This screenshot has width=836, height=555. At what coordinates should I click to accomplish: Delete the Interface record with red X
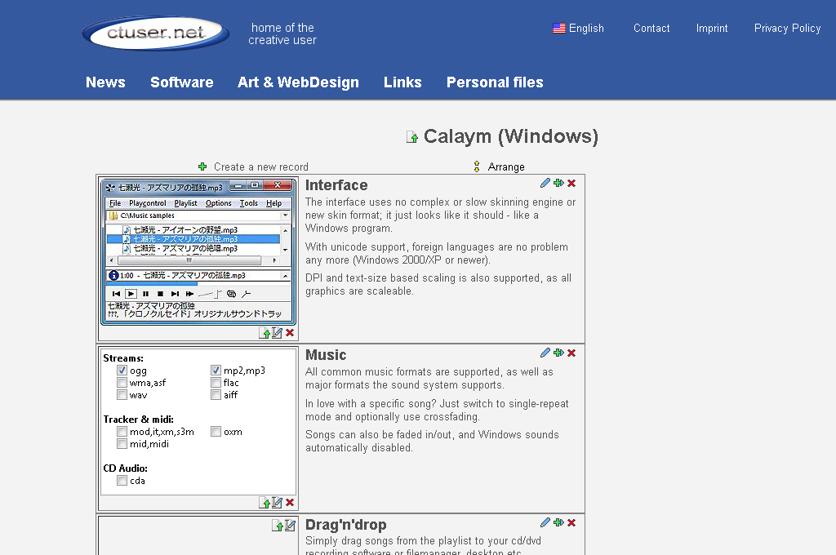571,184
